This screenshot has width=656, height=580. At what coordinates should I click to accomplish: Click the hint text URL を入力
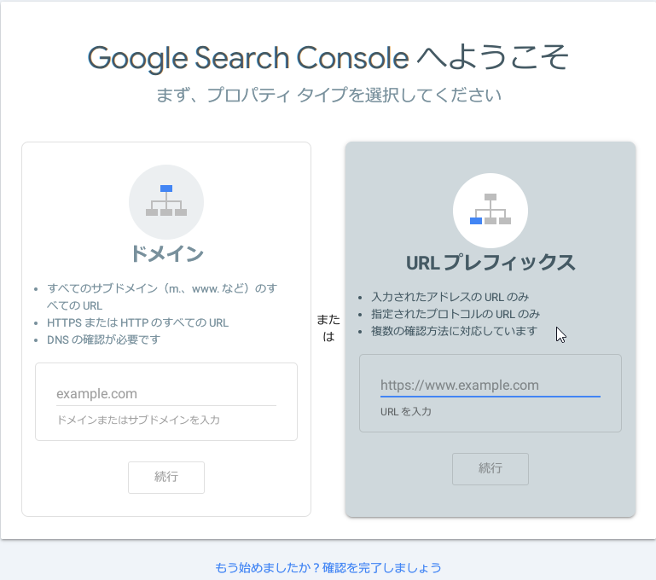[x=406, y=411]
